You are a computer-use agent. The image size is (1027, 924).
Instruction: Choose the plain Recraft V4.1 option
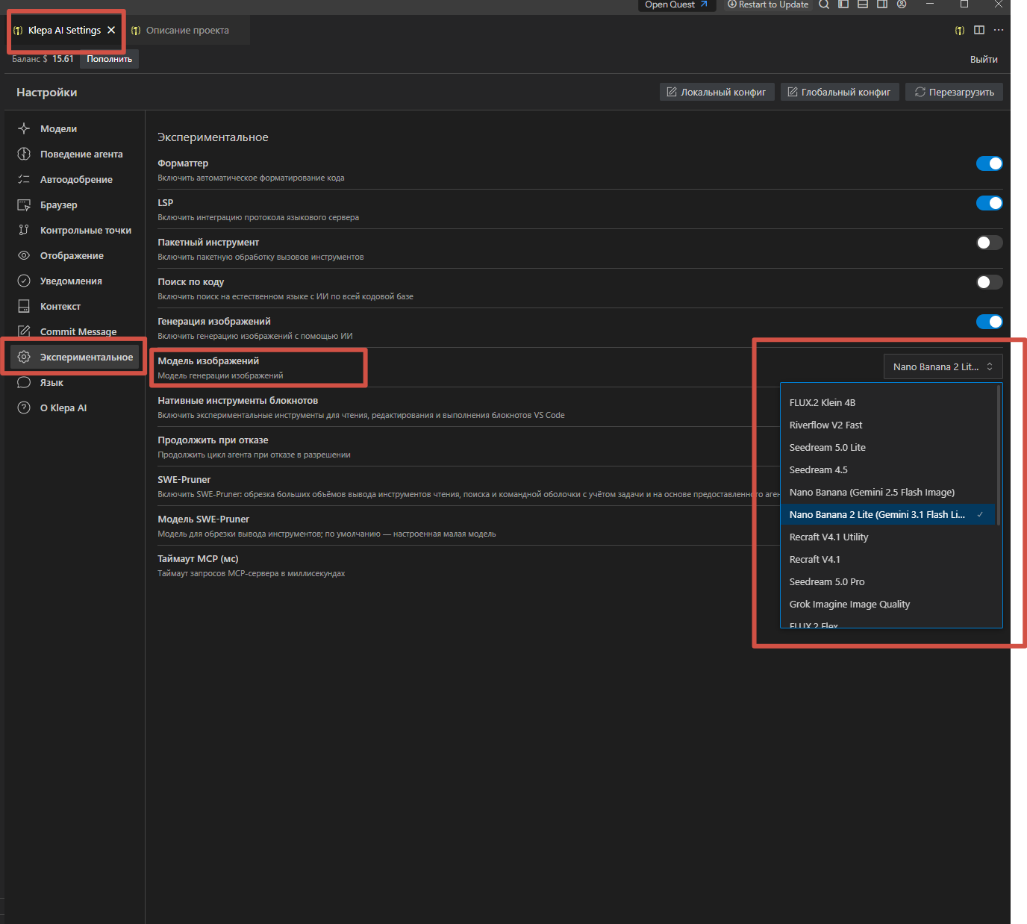pyautogui.click(x=888, y=559)
